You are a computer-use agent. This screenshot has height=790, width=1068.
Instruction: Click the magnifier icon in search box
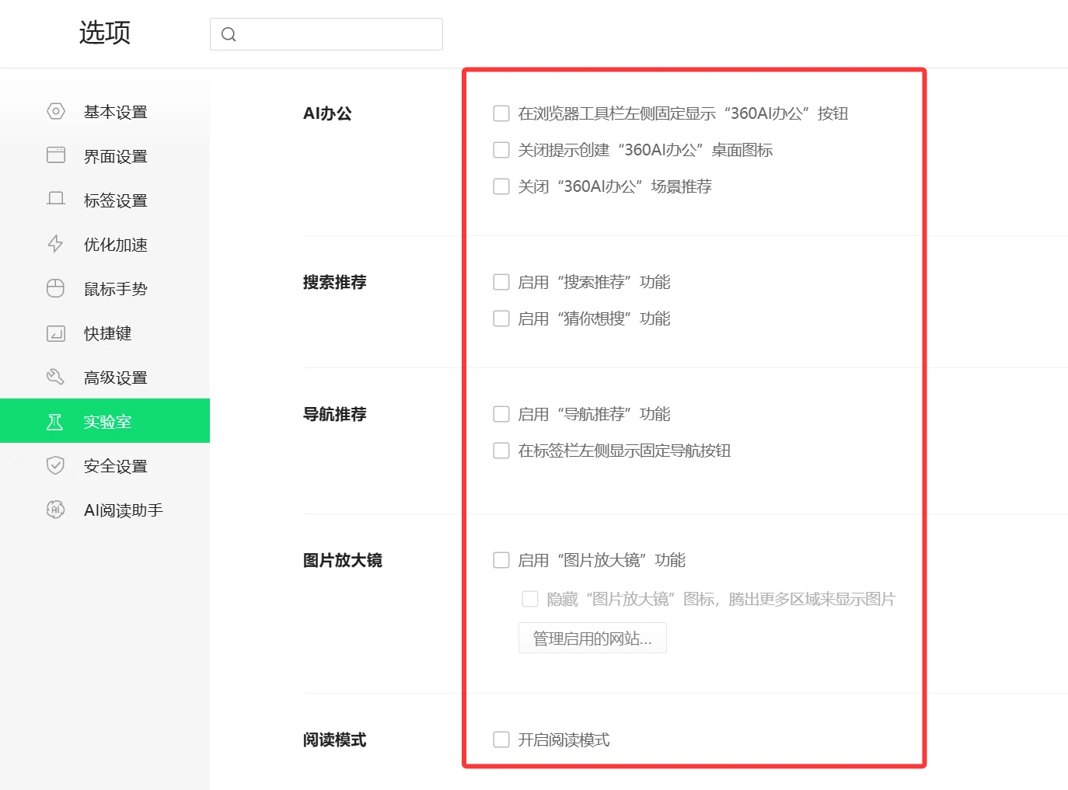click(229, 34)
